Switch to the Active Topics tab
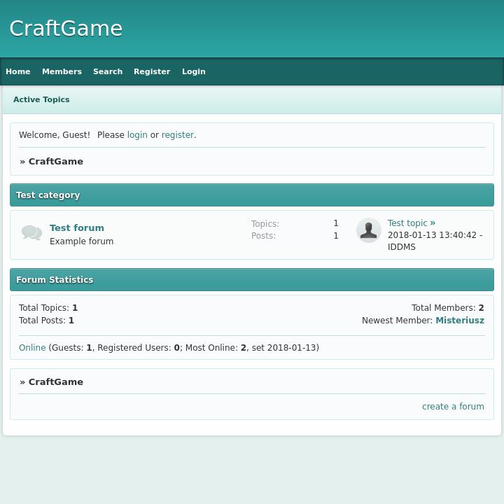504x504 pixels. 41,99
